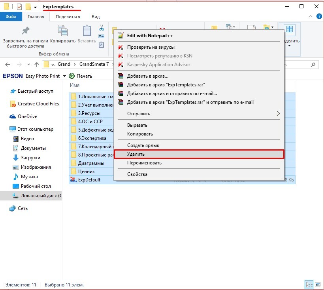The width and height of the screenshot is (324, 290).
Task: Click the scissors cut icon in ribbon
Action: (x=102, y=27)
